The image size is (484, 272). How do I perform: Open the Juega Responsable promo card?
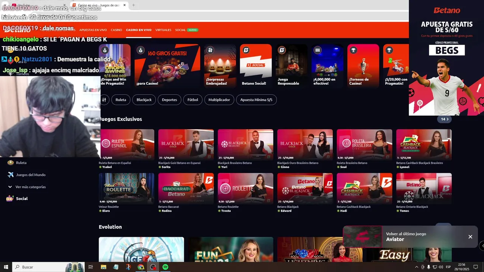292,66
